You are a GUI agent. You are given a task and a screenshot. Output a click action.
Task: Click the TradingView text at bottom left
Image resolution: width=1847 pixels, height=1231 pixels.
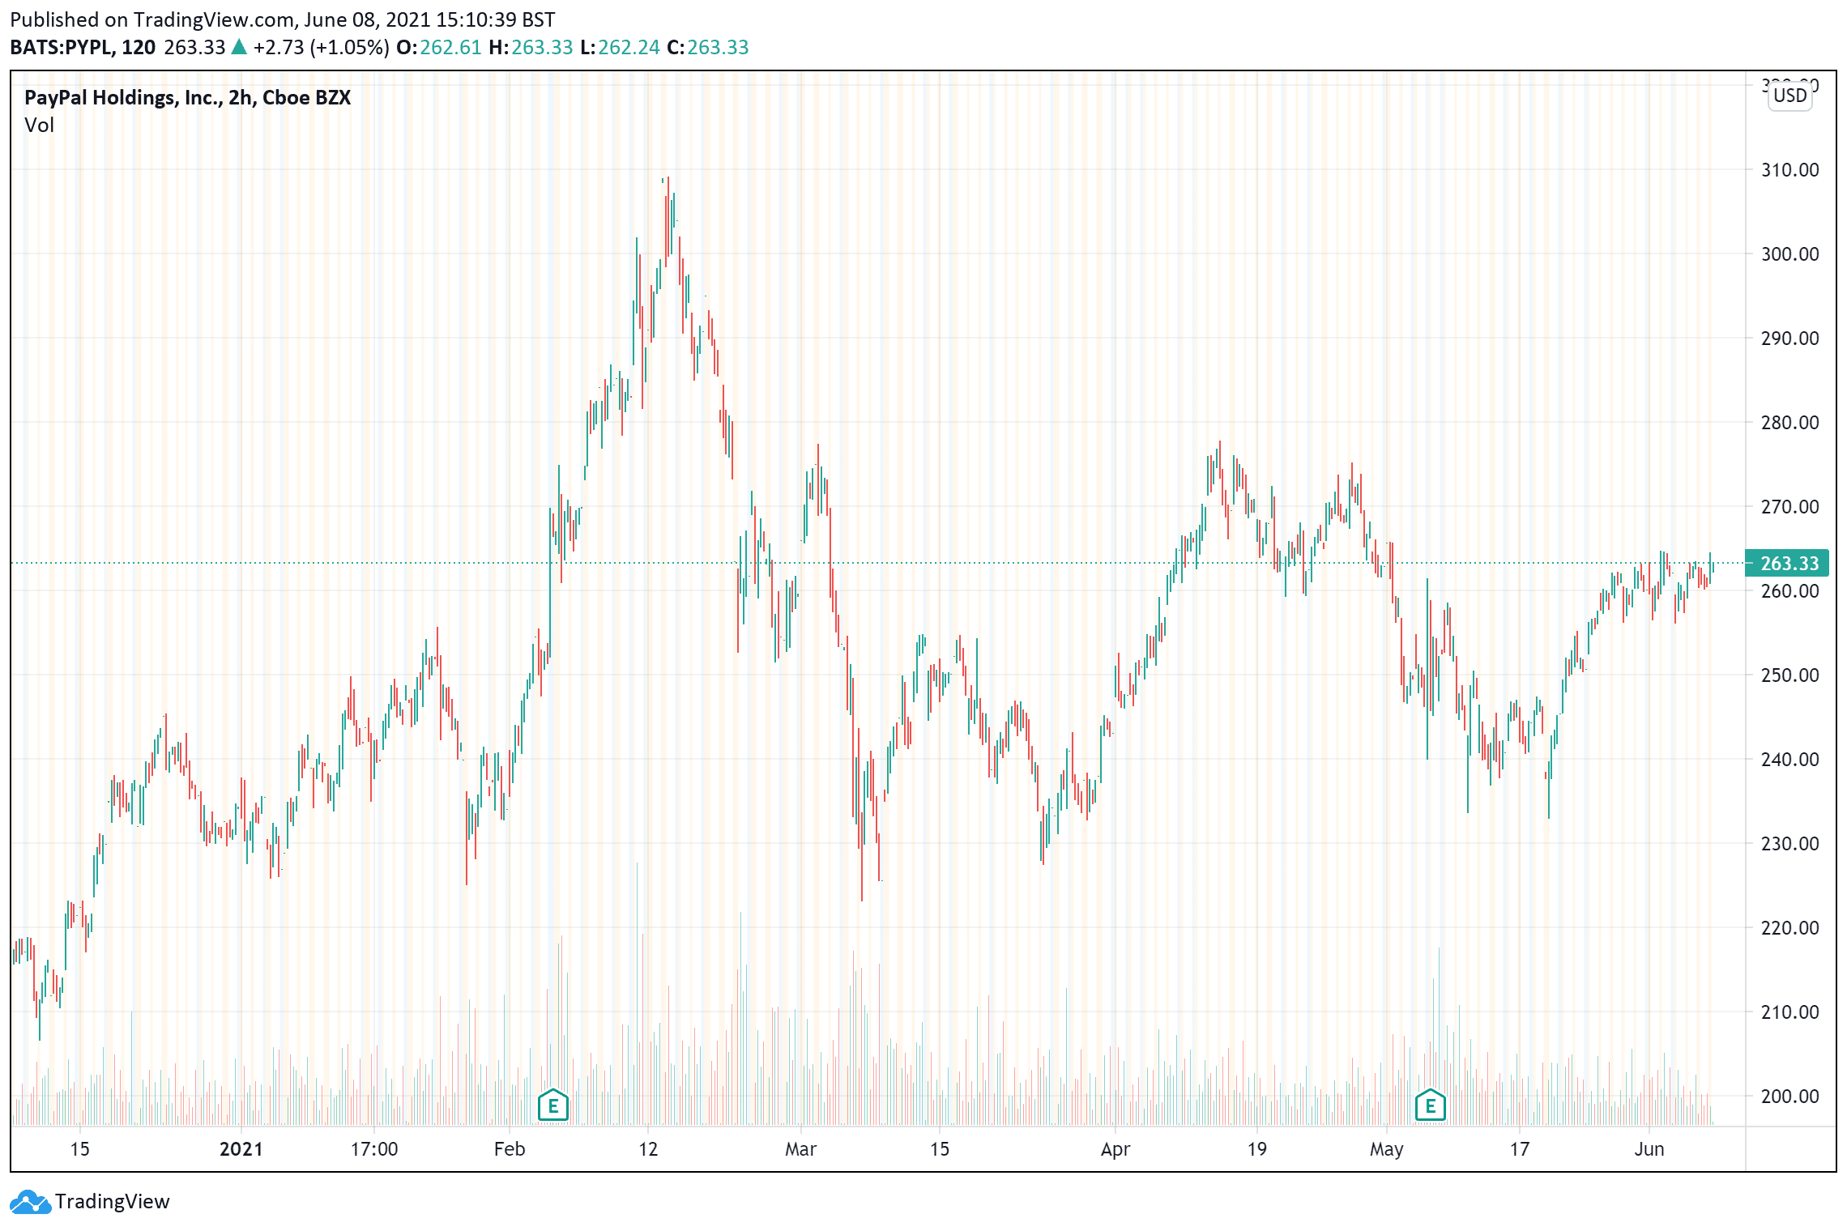point(113,1201)
